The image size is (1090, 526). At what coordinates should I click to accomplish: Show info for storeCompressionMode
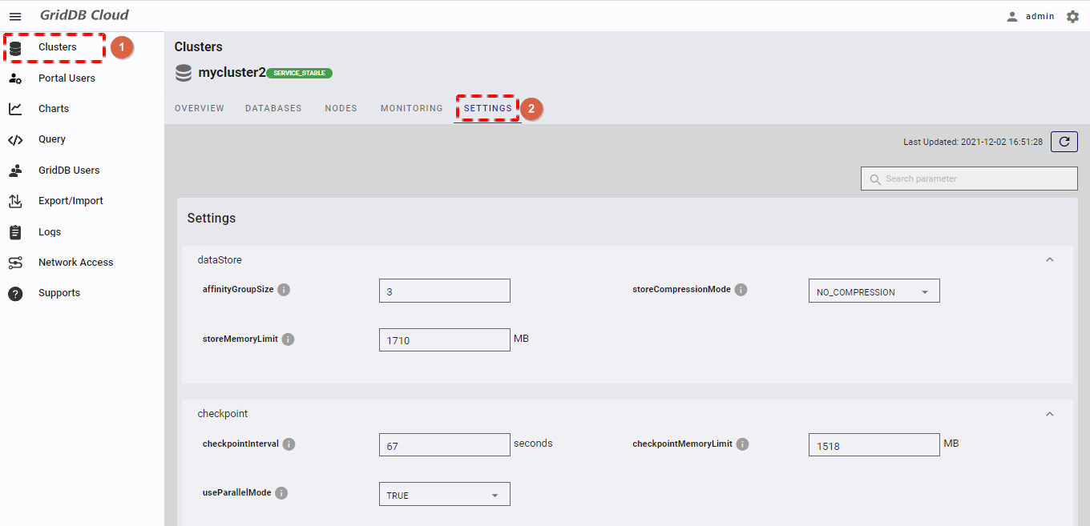[x=741, y=290]
